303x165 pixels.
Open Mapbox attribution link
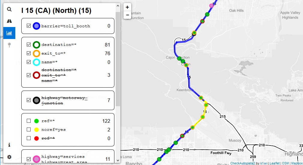point(297,163)
